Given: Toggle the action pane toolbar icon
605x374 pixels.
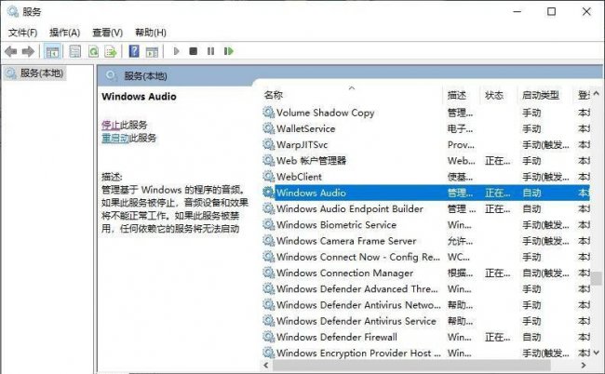Looking at the screenshot, I should 152,52.
